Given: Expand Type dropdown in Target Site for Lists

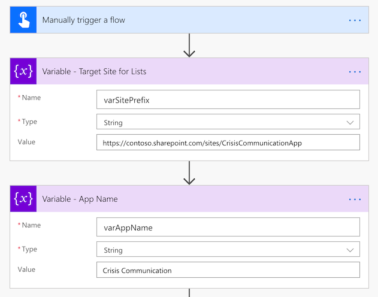Looking at the screenshot, I should point(350,122).
